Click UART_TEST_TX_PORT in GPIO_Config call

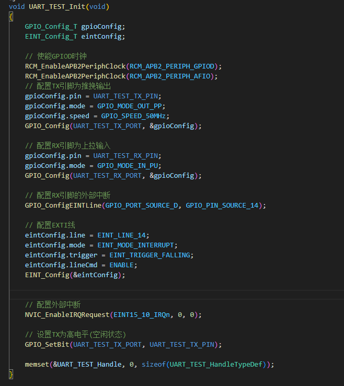click(107, 126)
